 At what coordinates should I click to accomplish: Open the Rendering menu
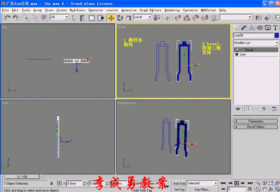point(172,10)
